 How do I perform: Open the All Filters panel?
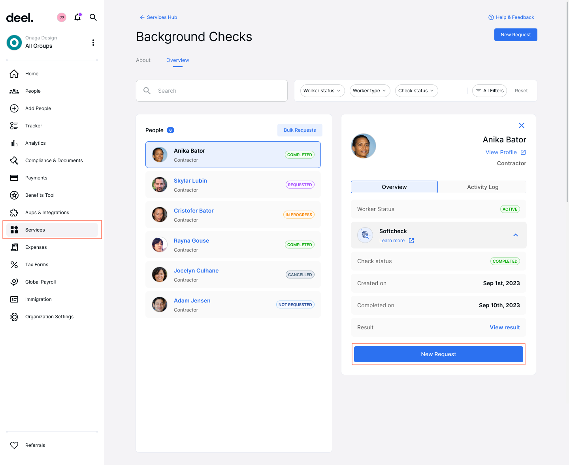490,91
